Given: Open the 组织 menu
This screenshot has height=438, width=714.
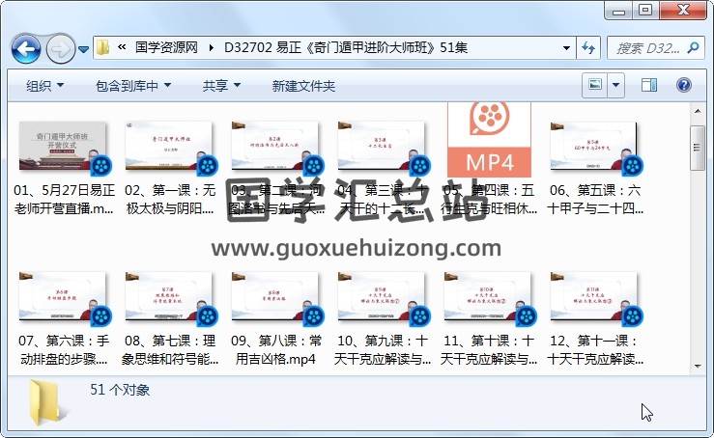Looking at the screenshot, I should 44,86.
